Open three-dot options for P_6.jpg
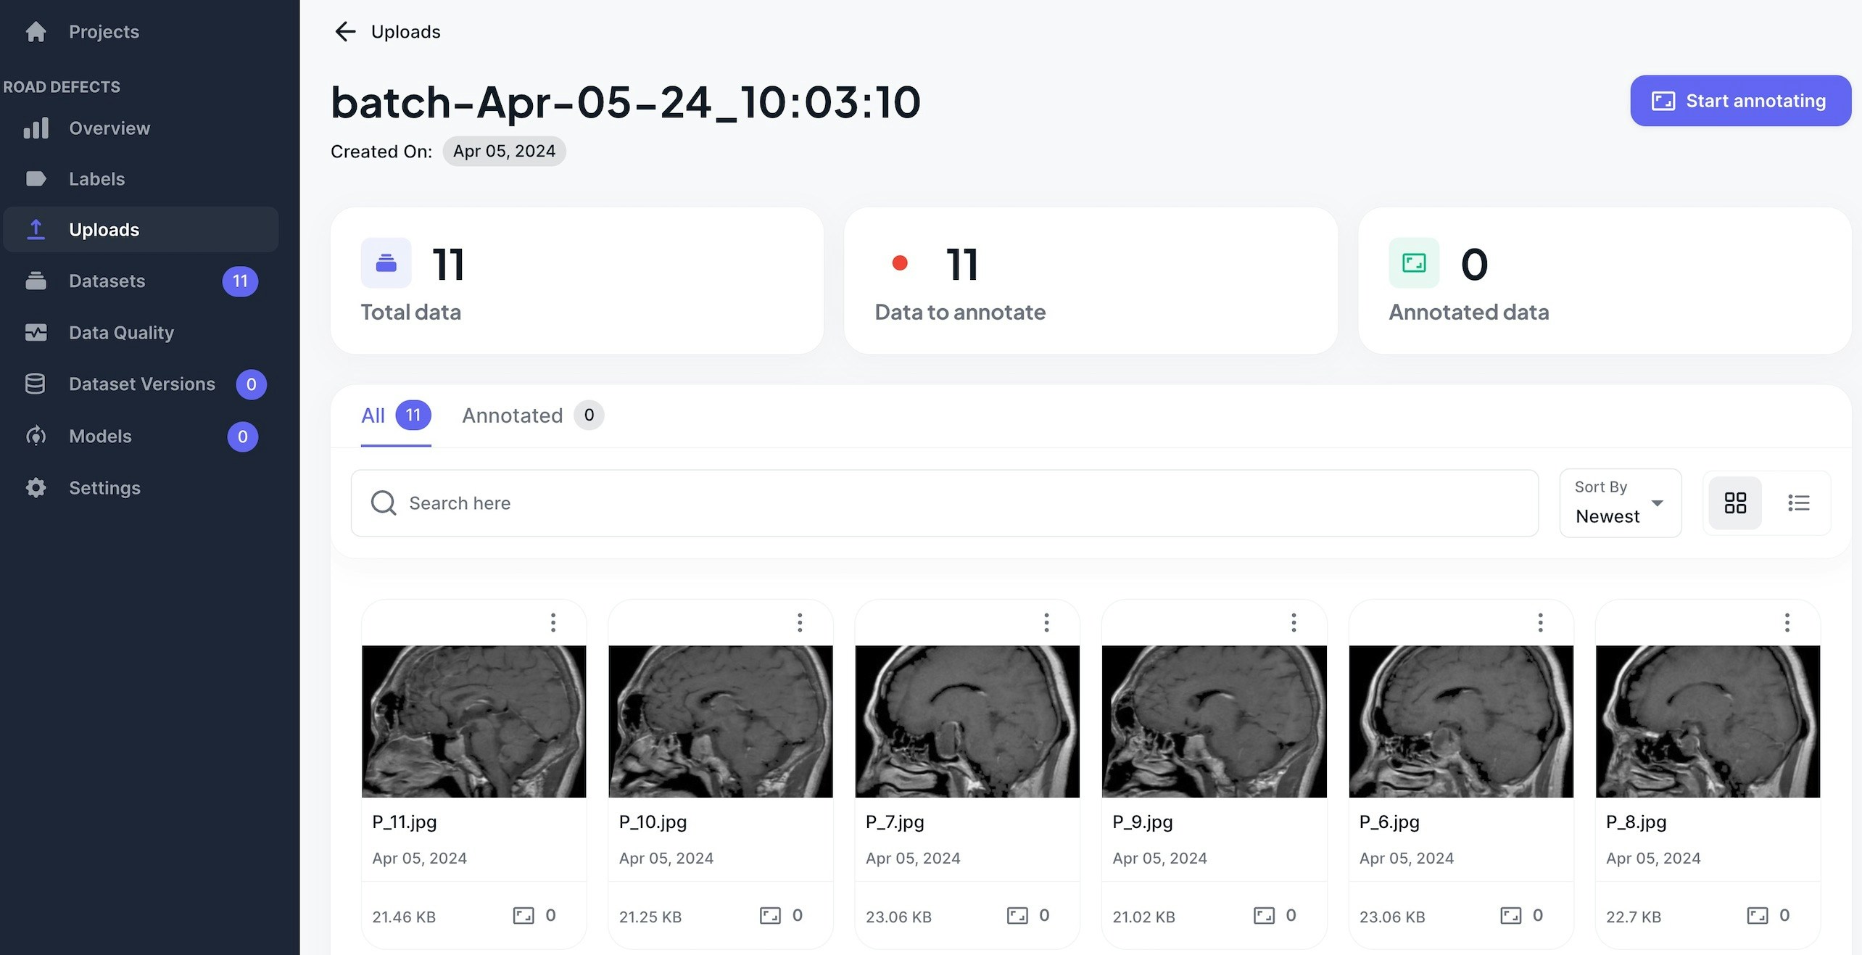The width and height of the screenshot is (1862, 955). tap(1540, 622)
